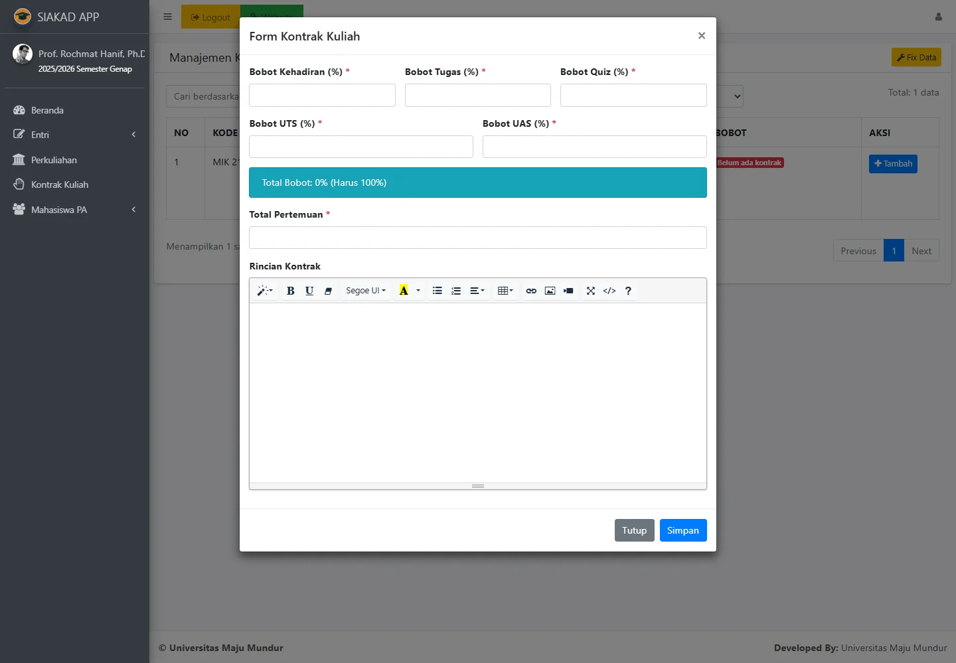956x663 pixels.
Task: Open the magic wand style dropdown
Action: click(265, 291)
